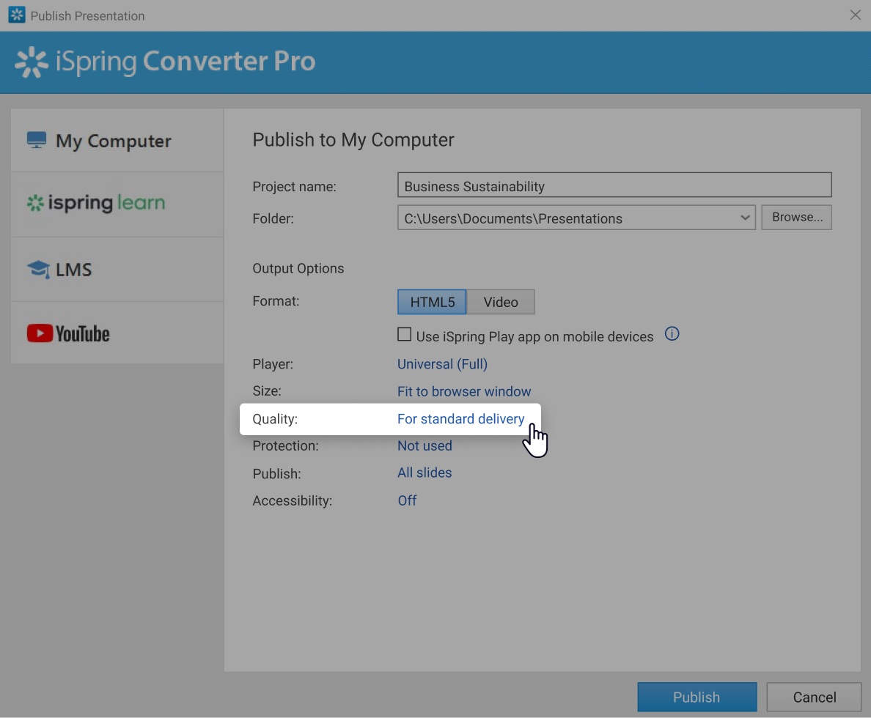Image resolution: width=871 pixels, height=718 pixels.
Task: Expand the Folder path dropdown arrow
Action: point(745,218)
